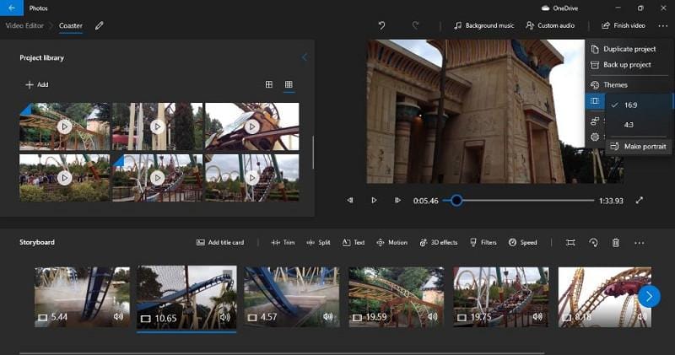675x355 pixels.
Task: Open the storyboard more options ellipsis
Action: point(639,243)
